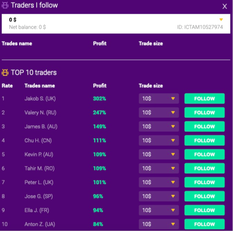Click the 302% profit value

pos(100,99)
